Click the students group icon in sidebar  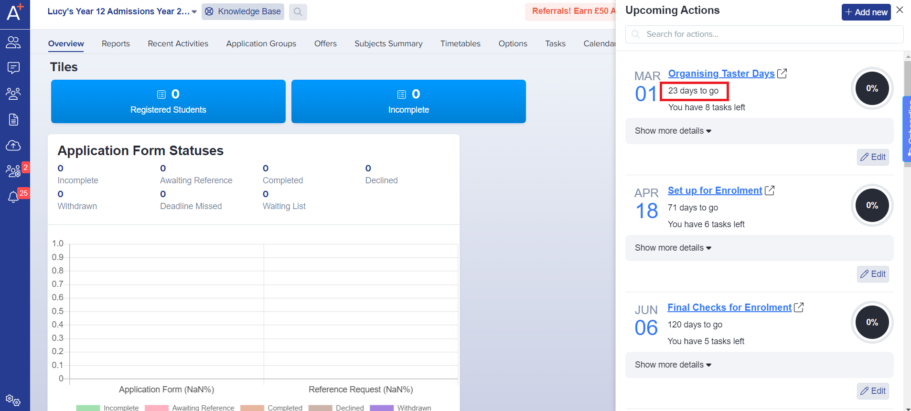tap(13, 94)
